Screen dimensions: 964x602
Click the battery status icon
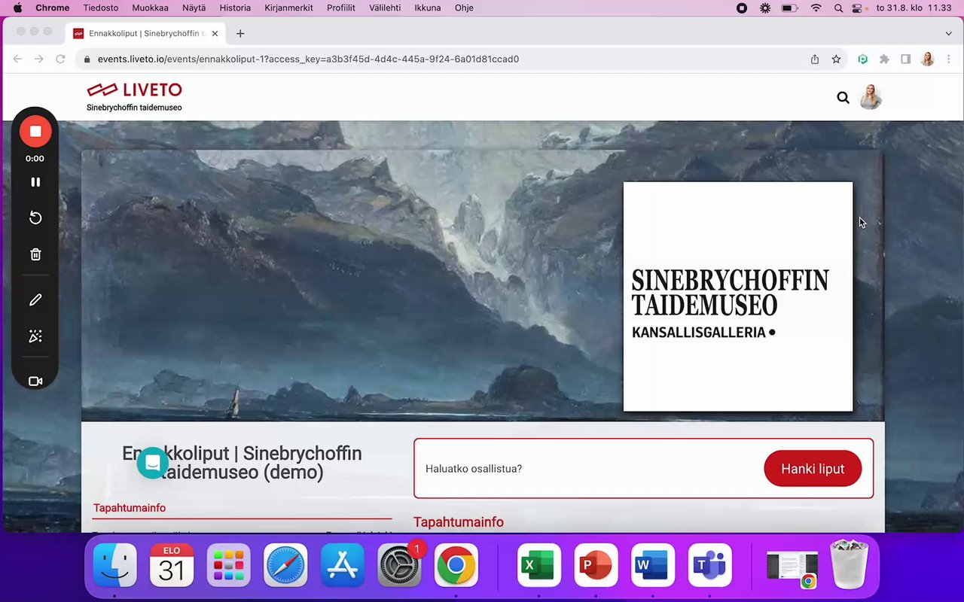pos(789,8)
